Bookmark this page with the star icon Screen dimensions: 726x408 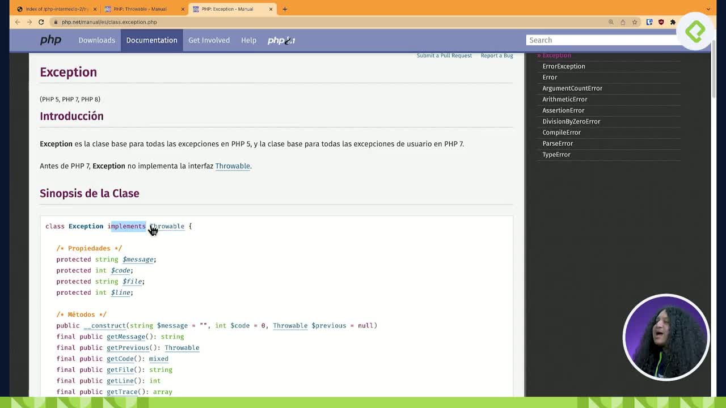pyautogui.click(x=635, y=22)
